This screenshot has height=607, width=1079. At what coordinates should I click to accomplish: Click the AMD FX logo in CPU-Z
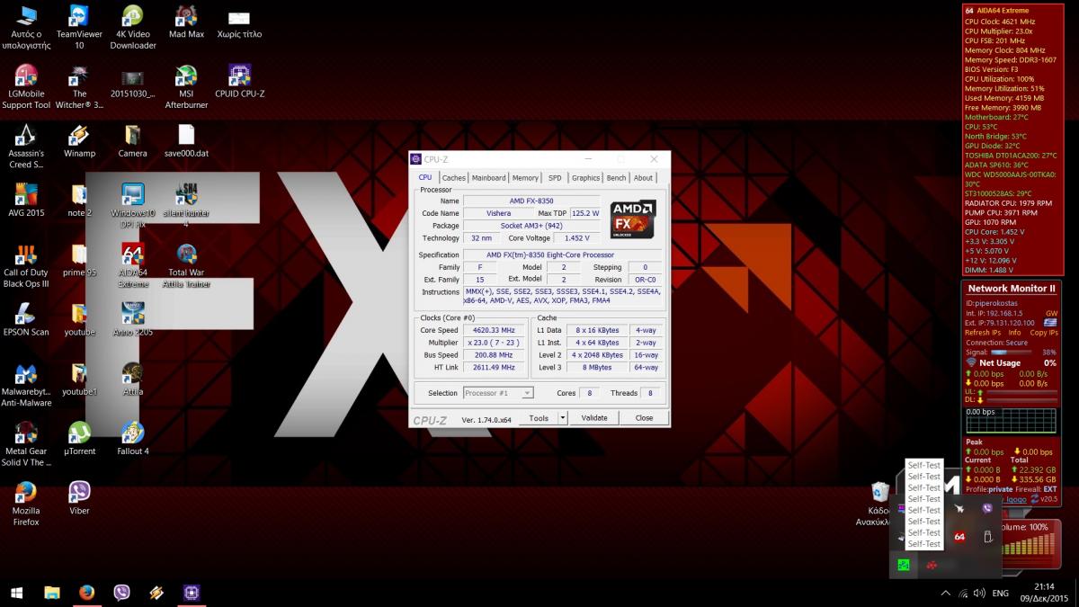pyautogui.click(x=633, y=219)
